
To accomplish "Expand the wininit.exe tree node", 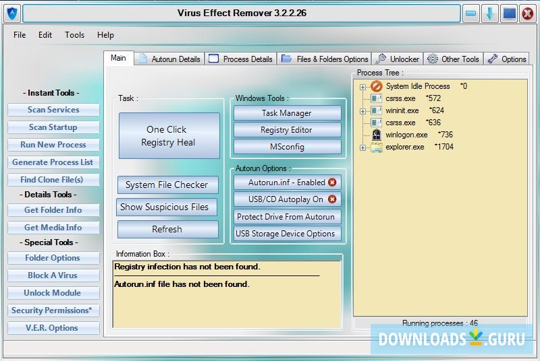I will [x=362, y=111].
